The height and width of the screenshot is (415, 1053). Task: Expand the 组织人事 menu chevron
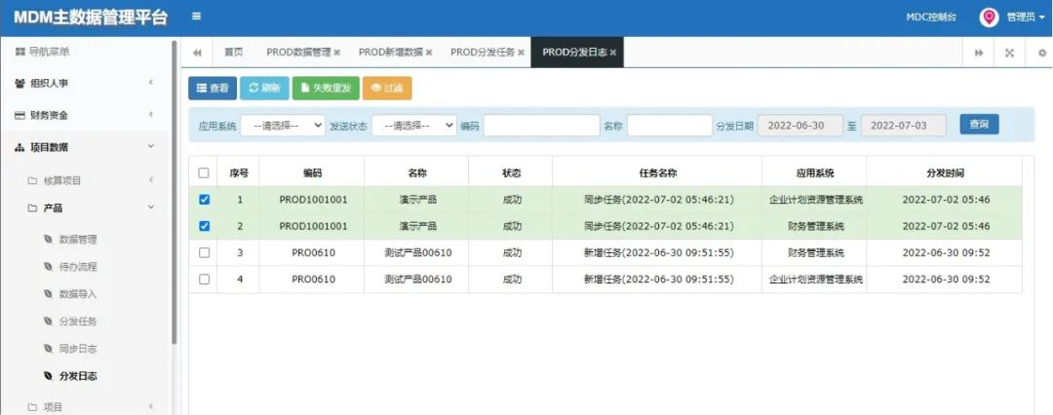click(x=151, y=83)
